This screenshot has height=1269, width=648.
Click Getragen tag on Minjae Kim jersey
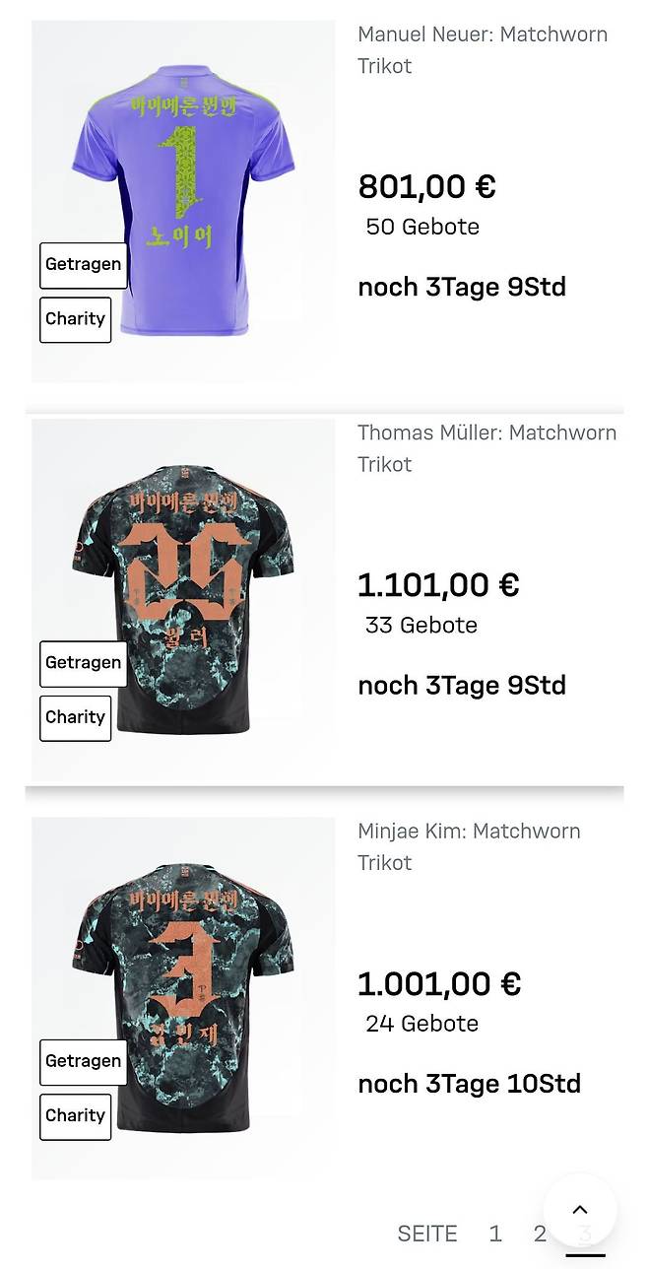coord(84,1061)
